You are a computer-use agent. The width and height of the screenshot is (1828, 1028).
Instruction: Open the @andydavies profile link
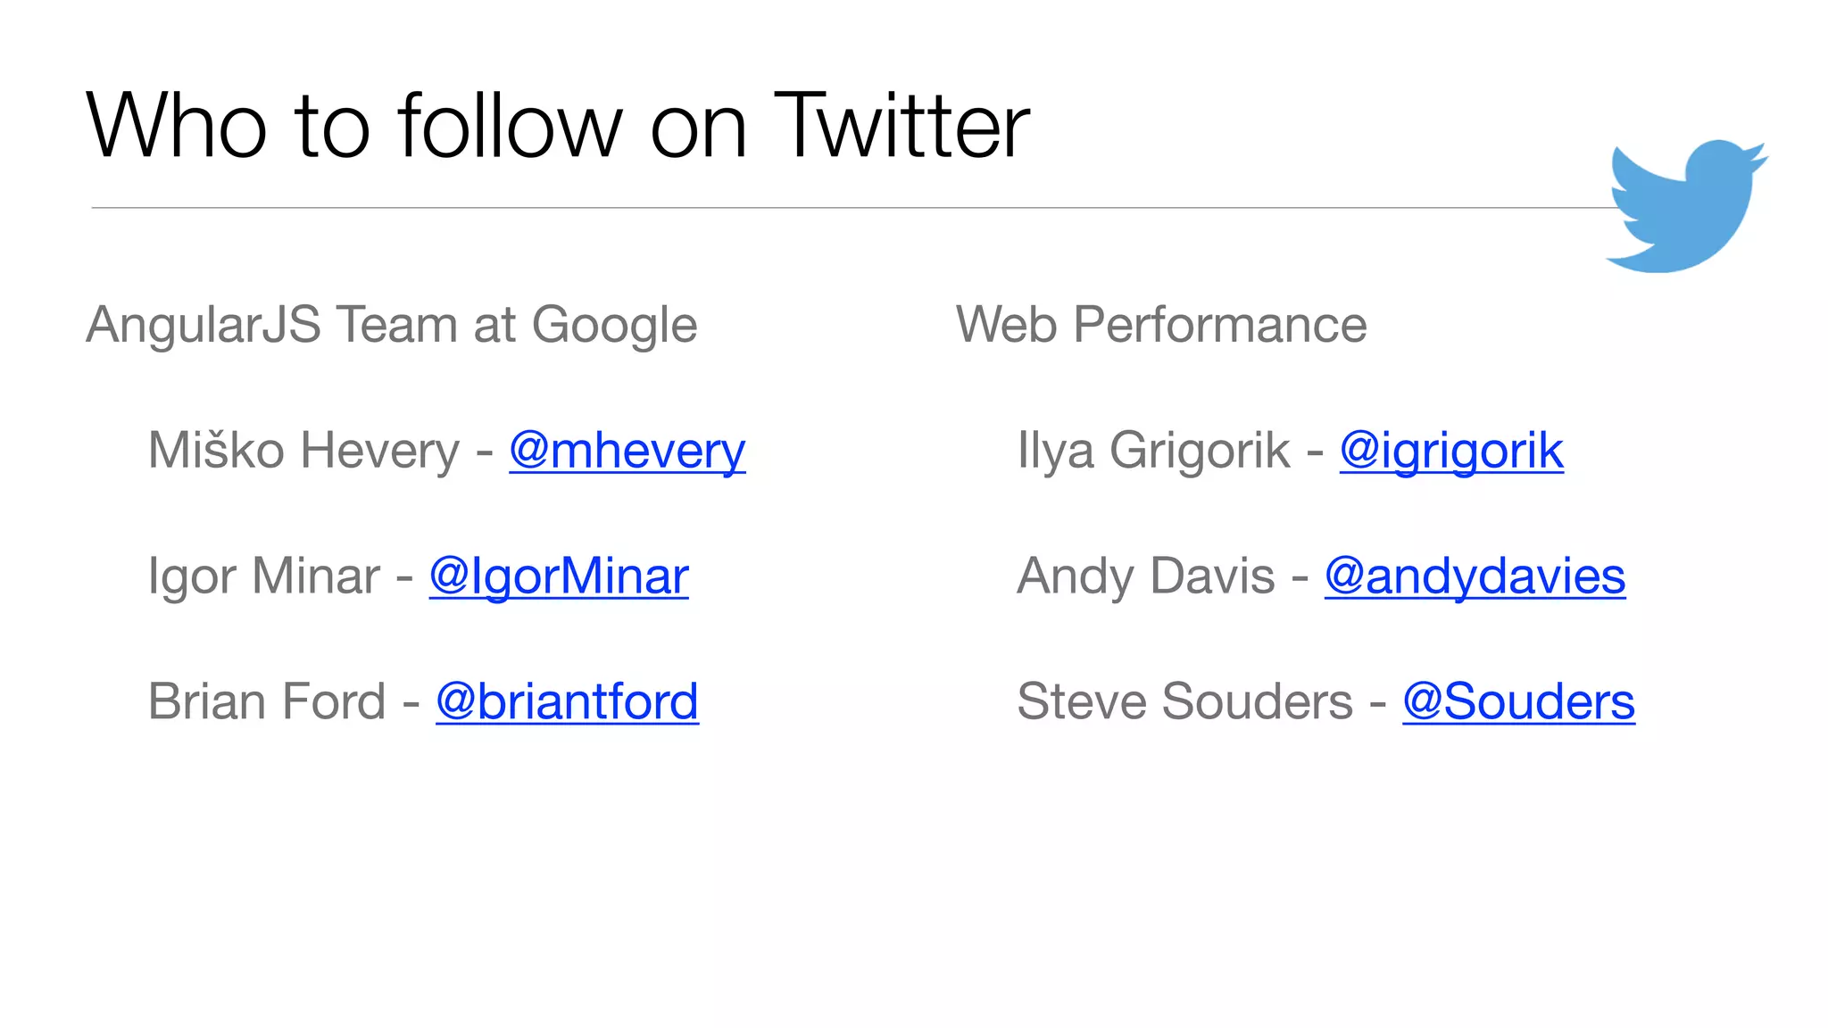[1475, 576]
